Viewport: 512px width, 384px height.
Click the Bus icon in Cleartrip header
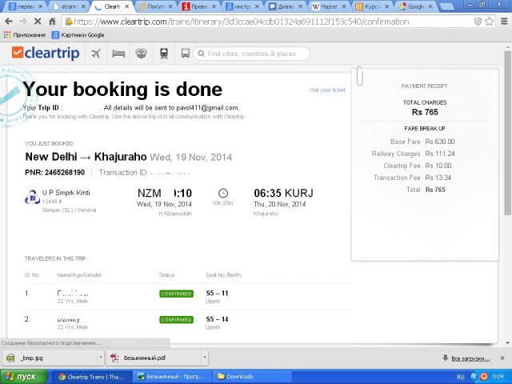click(186, 54)
